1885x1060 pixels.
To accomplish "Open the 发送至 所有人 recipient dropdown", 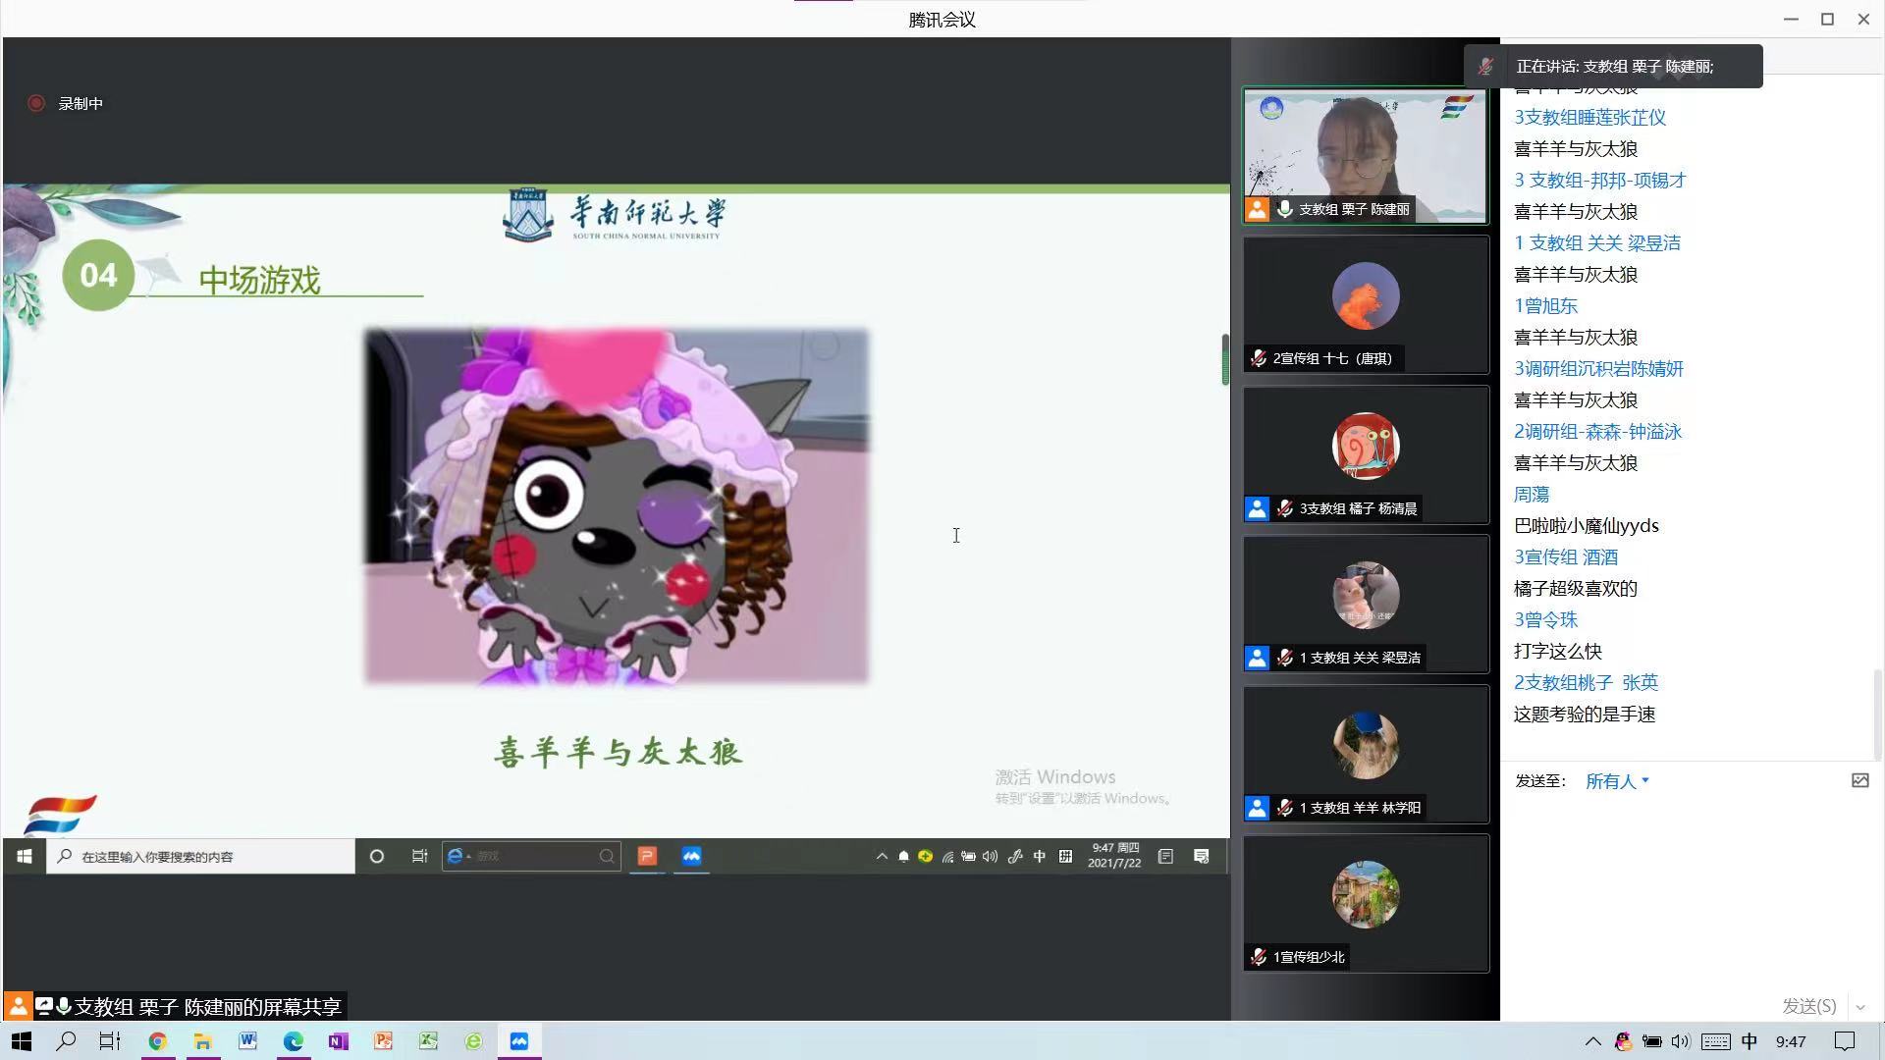I will 1617,781.
